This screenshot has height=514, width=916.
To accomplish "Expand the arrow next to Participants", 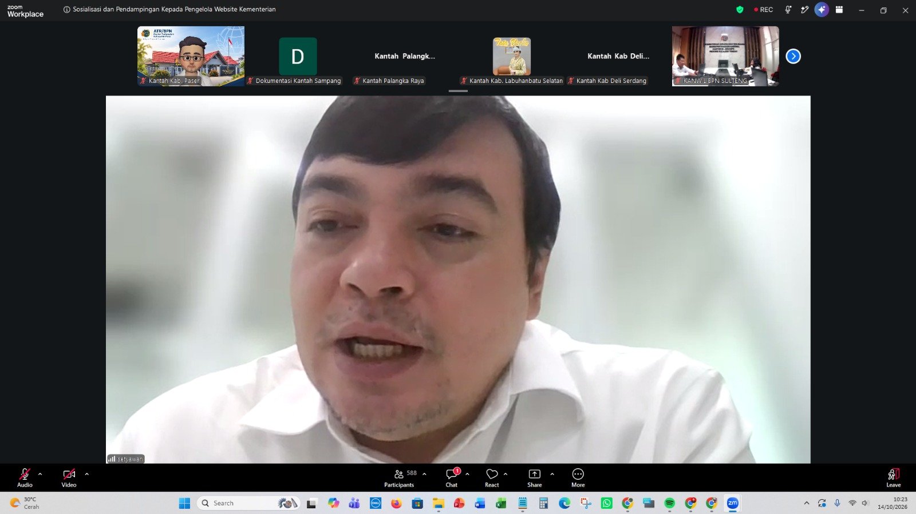I will 424,474.
